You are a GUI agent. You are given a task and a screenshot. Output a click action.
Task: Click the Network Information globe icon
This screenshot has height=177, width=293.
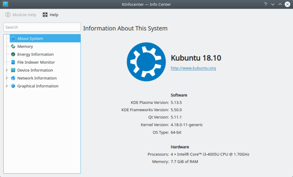point(13,78)
